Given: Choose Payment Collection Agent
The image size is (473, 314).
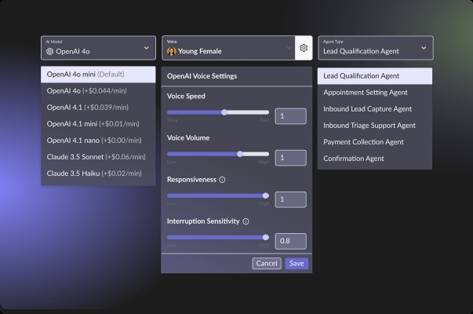Looking at the screenshot, I should (375, 142).
